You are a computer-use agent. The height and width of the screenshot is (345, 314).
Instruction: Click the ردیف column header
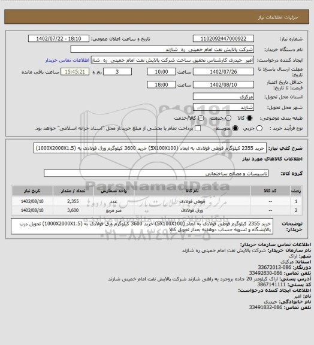(296, 190)
